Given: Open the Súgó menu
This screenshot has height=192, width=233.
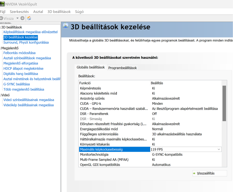Looking at the screenshot, I should tap(79, 12).
